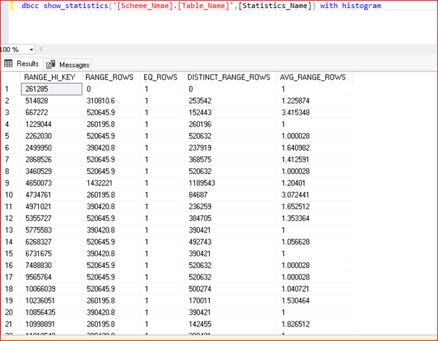Viewport: 438px width, 341px height.
Task: Click the word histogram in the query
Action: (x=361, y=6)
